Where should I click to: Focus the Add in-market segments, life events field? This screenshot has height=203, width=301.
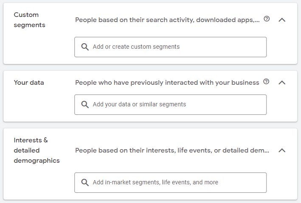coord(171,183)
